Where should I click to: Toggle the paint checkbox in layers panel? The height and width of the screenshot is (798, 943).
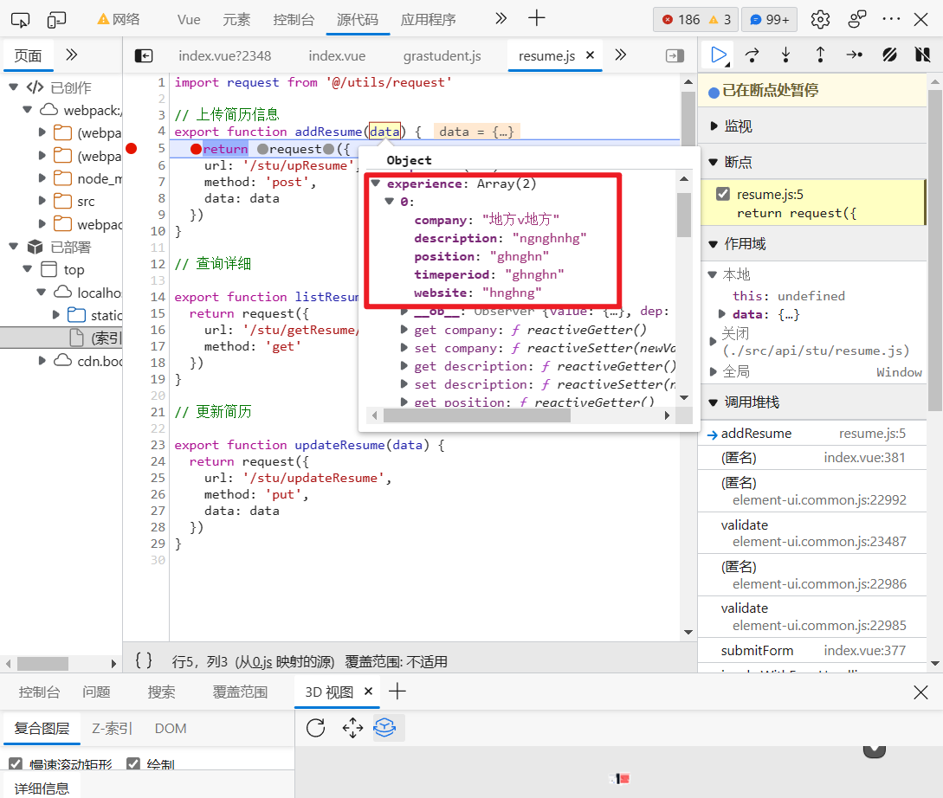(133, 764)
